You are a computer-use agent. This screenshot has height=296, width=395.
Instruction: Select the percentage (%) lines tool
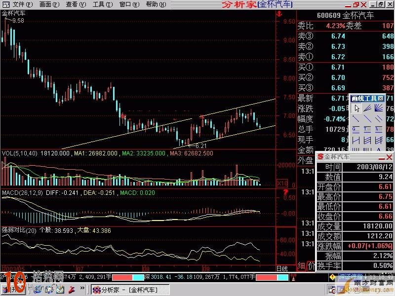[x=379, y=129]
